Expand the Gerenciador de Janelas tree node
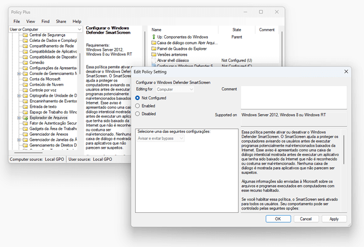 click(x=19, y=140)
